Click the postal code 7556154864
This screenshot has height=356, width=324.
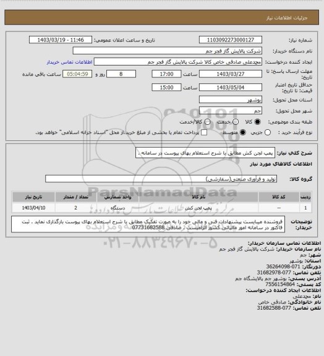pyautogui.click(x=280, y=284)
